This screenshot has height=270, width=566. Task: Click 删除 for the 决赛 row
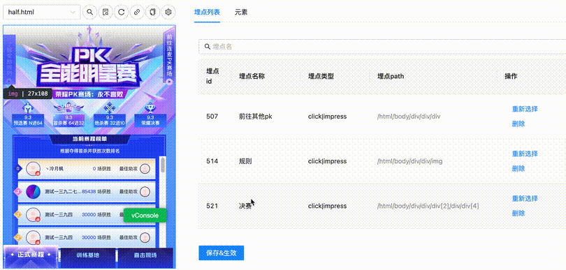(x=518, y=213)
